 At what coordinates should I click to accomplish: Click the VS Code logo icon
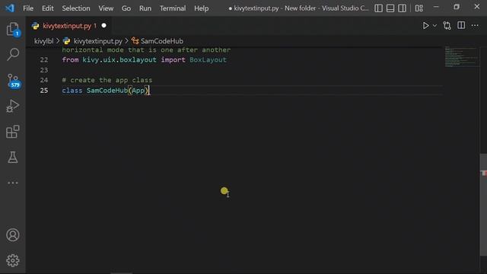pyautogui.click(x=10, y=8)
